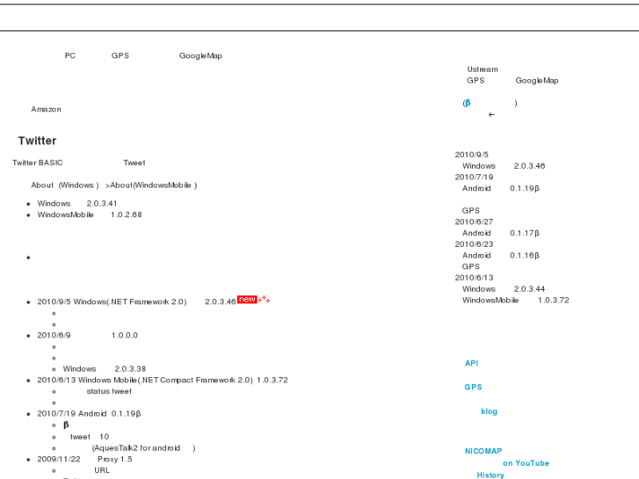
Task: Select sidebar date "2010/6/23"
Action: pos(474,244)
